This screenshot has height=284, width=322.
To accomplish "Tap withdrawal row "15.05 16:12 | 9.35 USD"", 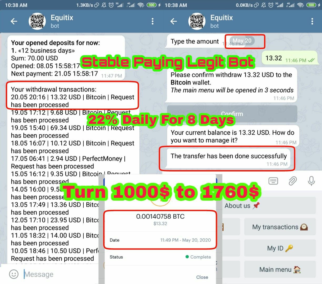I will click(x=71, y=178).
